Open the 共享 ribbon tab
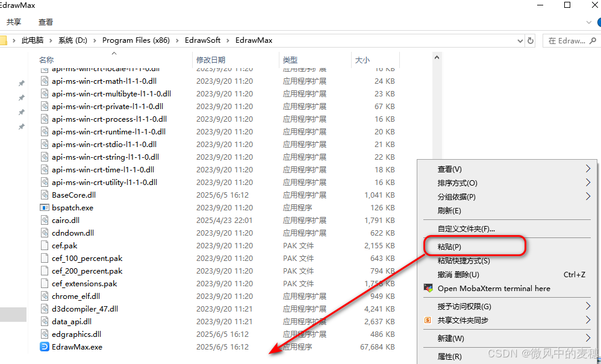Image resolution: width=601 pixels, height=364 pixels. [14, 22]
